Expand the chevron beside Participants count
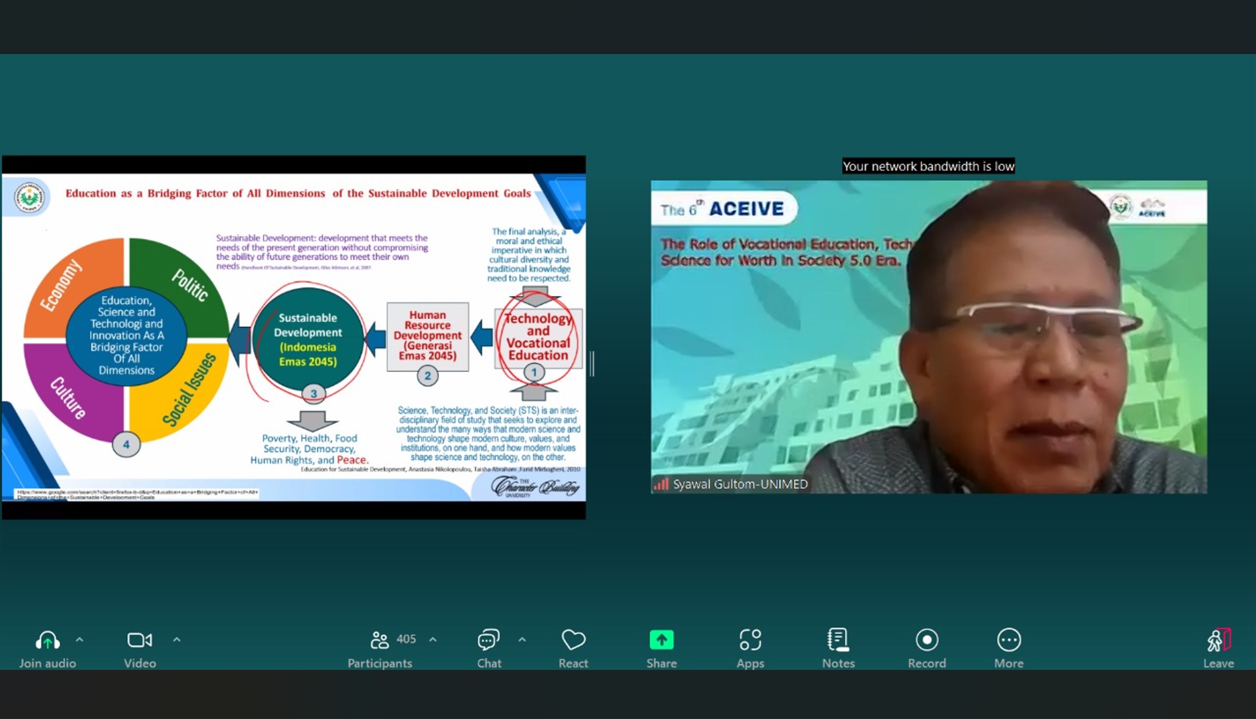 433,640
